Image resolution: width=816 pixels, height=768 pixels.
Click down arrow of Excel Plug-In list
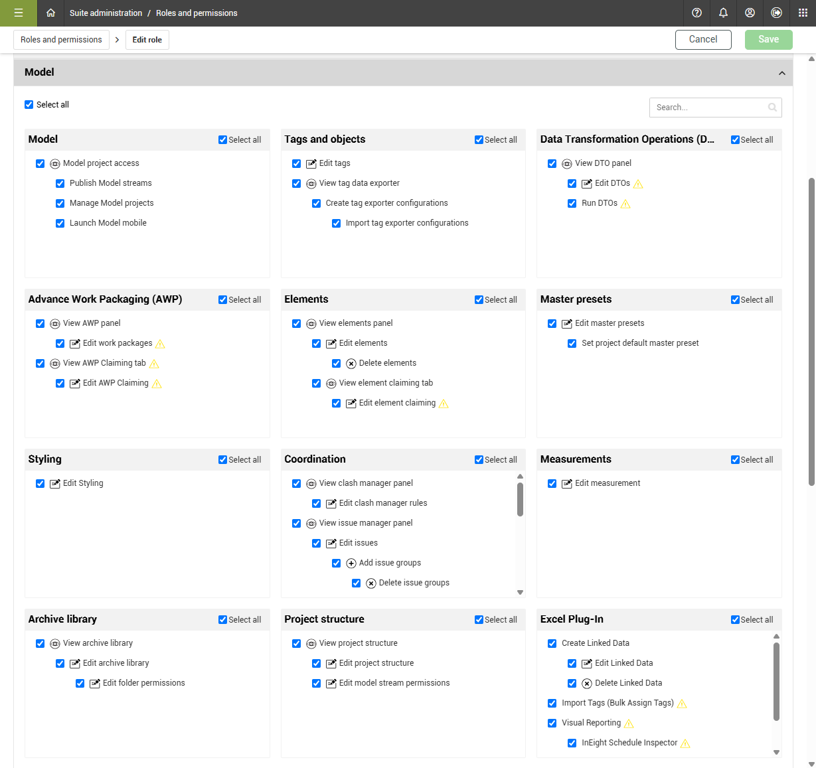776,752
